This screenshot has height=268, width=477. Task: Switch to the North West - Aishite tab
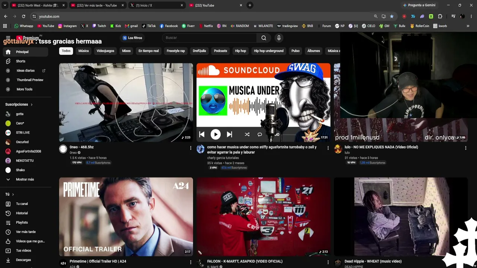click(38, 5)
